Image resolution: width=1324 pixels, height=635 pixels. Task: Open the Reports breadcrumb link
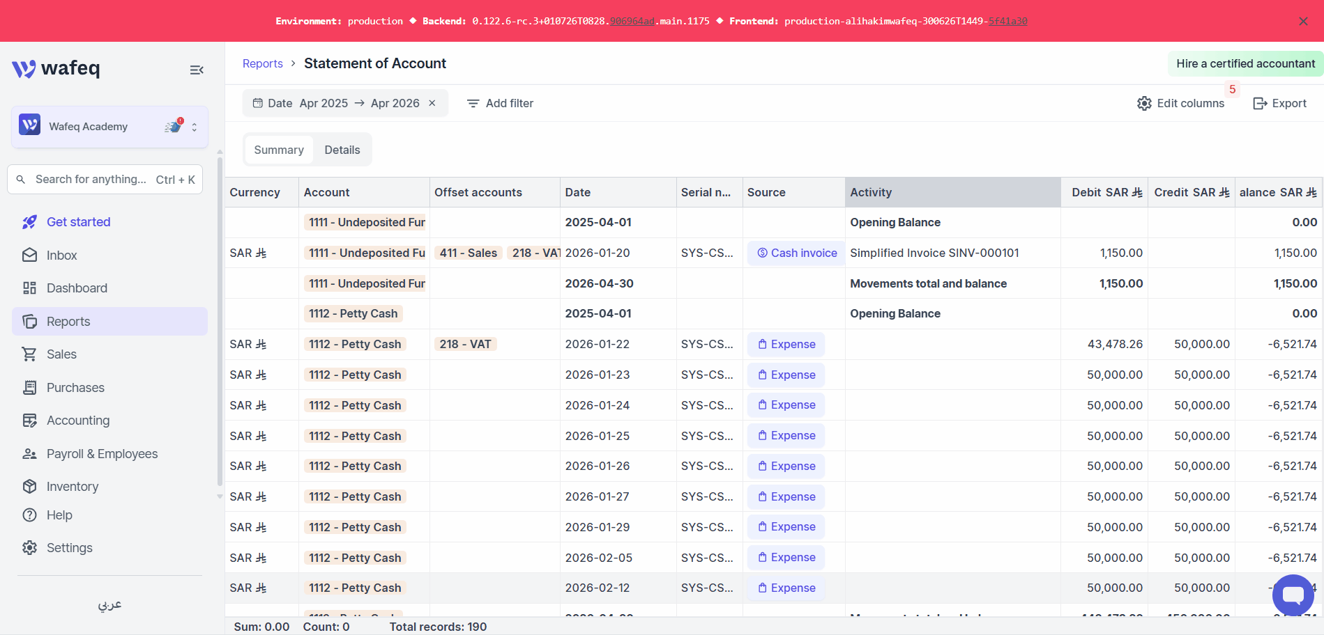[x=263, y=63]
